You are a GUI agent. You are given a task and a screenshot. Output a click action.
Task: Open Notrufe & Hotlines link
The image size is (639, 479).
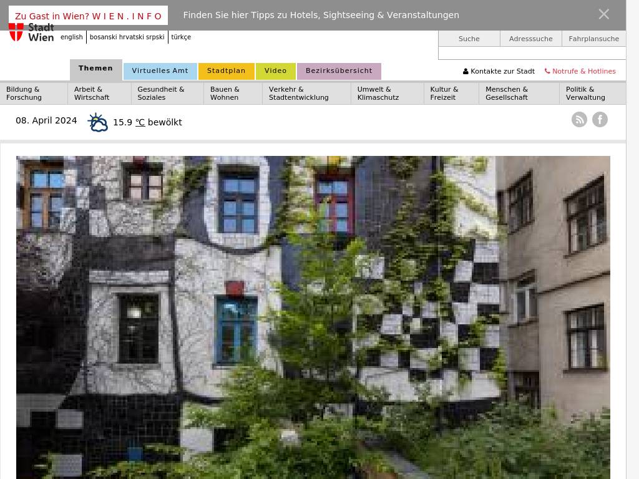(580, 71)
